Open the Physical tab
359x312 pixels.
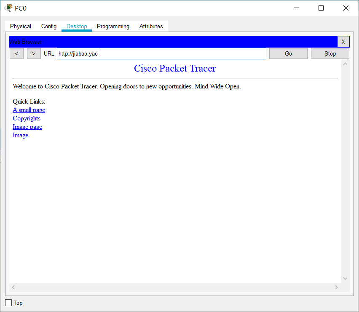[21, 26]
